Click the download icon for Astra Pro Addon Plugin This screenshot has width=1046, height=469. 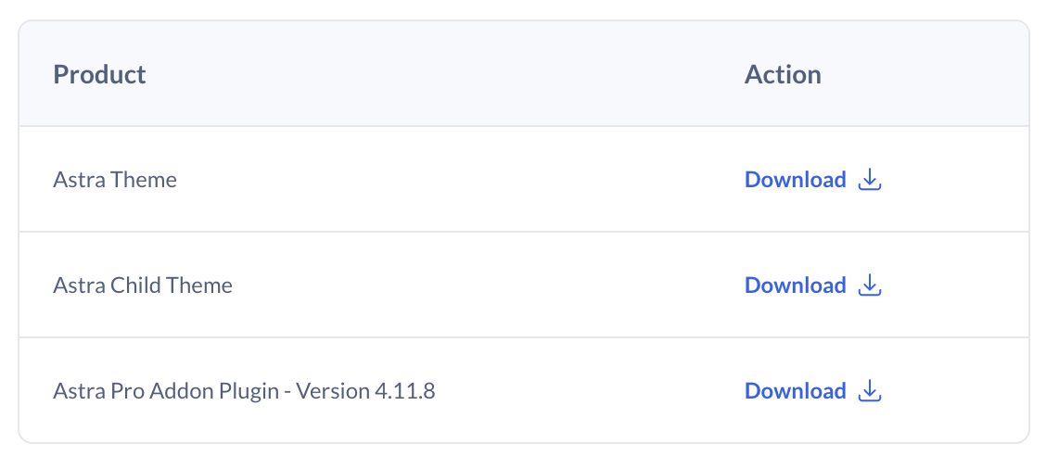pyautogui.click(x=869, y=391)
